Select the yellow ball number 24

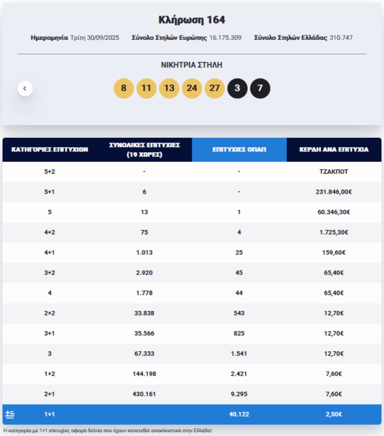pos(192,88)
